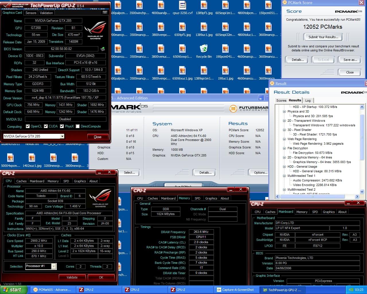
Task: Click Validate button in CPU-Z
Action: click(72, 277)
